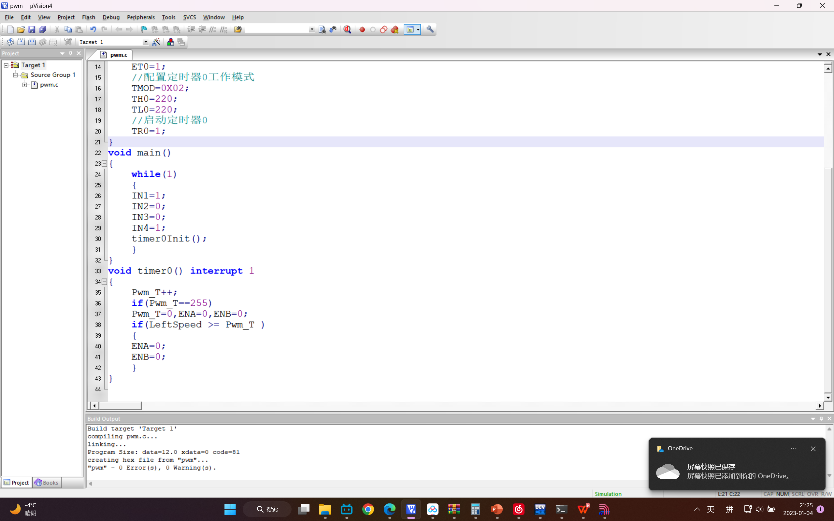Click the Find text binoculars icon
The image size is (834, 521).
(322, 30)
